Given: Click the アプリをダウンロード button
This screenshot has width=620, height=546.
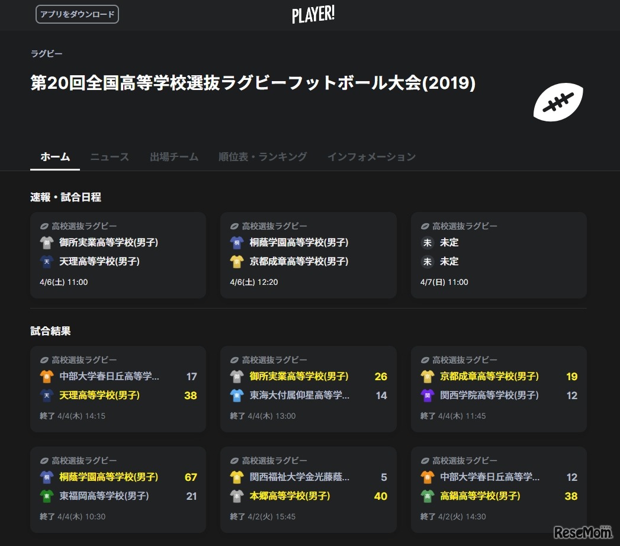Looking at the screenshot, I should pos(77,14).
